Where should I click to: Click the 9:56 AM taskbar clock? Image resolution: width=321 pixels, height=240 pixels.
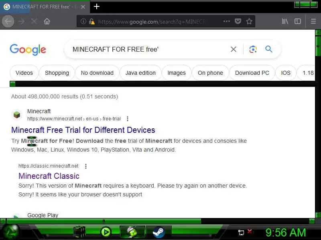(x=286, y=232)
